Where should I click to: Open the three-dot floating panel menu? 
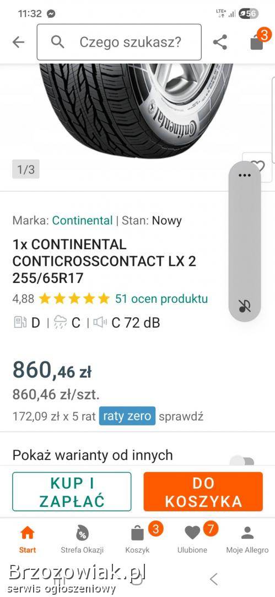pos(245,175)
